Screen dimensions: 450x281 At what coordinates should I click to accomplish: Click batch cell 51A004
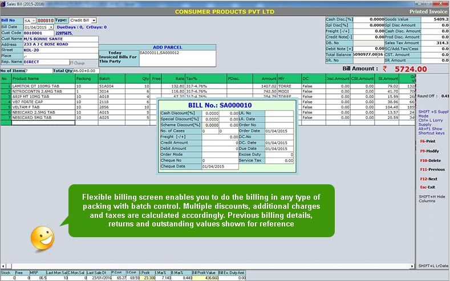pos(112,86)
